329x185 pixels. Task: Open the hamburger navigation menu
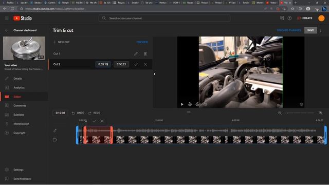click(x=7, y=18)
